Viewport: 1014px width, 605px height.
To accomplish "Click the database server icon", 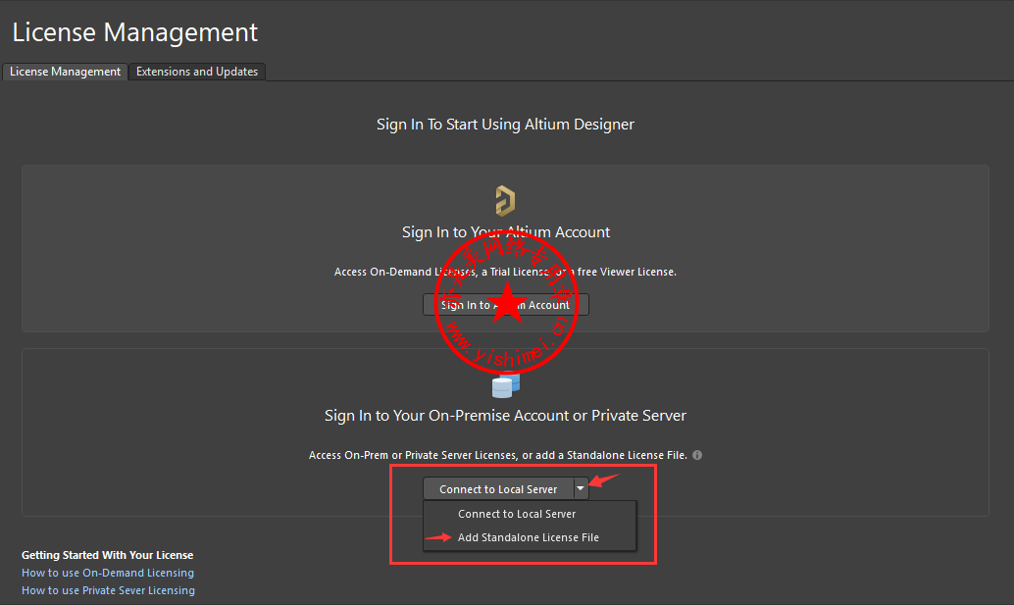I will 506,385.
